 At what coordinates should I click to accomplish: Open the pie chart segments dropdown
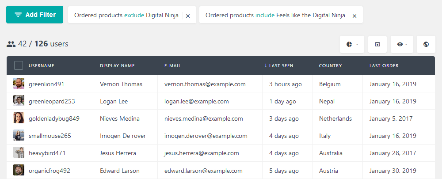click(x=352, y=44)
